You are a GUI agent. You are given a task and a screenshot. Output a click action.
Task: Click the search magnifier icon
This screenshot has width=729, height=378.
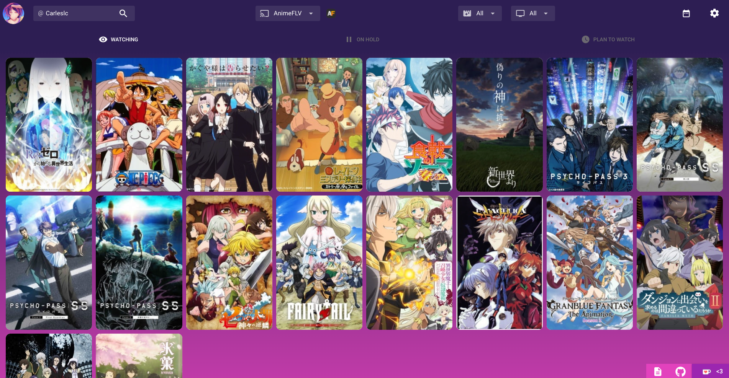pos(123,13)
